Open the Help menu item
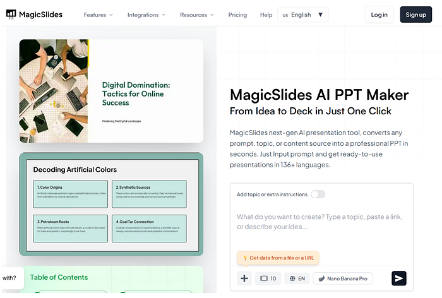This screenshot has width=442, height=298. point(266,15)
